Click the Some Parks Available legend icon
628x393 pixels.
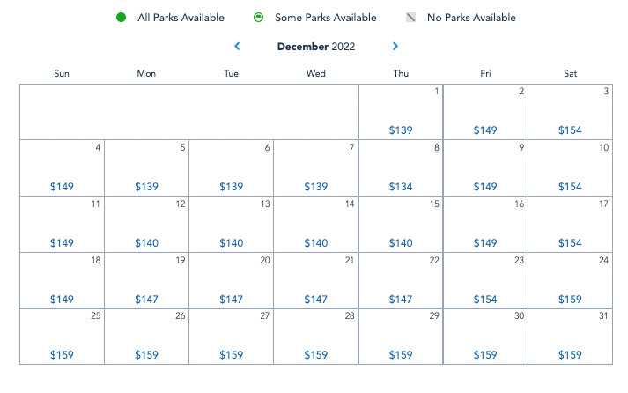point(259,18)
